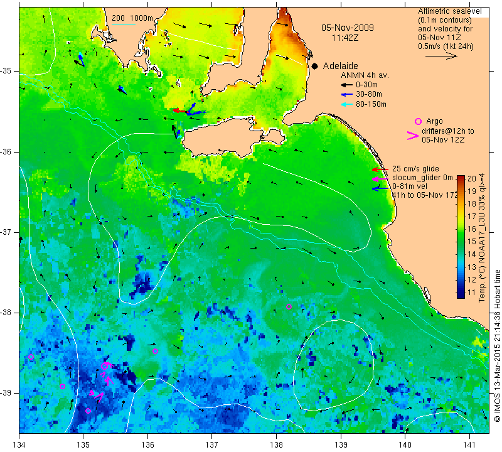Screen dimensions: 502x452
Task: Click longitude axis label '137'
Action: pyautogui.click(x=211, y=444)
